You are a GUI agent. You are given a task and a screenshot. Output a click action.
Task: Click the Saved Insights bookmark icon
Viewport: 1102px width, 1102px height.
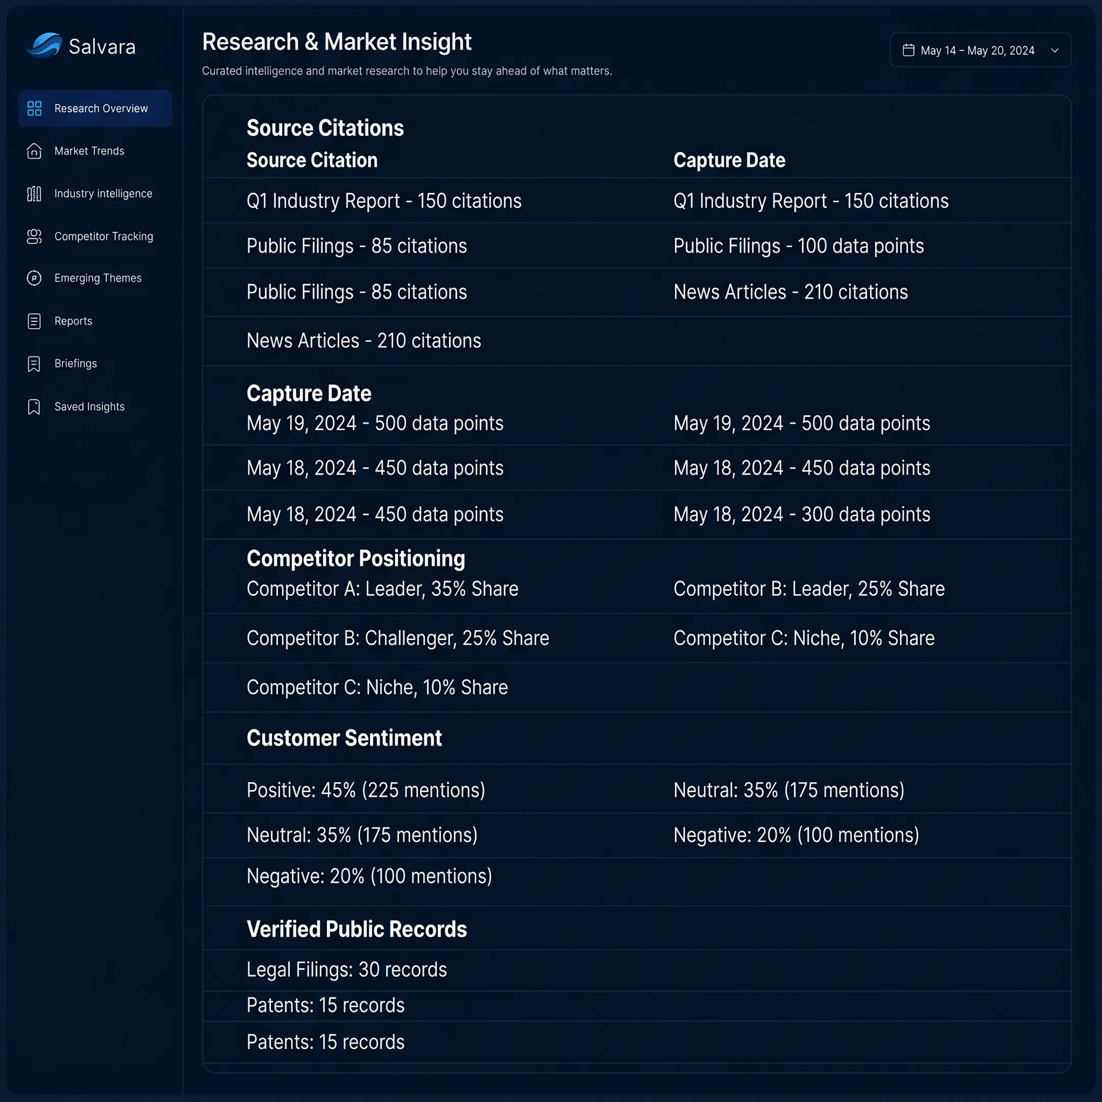(34, 407)
